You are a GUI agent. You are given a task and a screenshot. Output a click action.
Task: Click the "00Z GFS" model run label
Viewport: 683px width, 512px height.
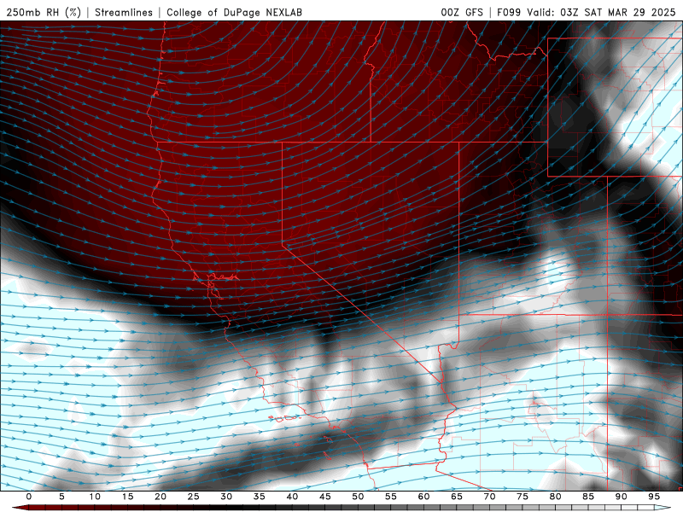pyautogui.click(x=462, y=13)
